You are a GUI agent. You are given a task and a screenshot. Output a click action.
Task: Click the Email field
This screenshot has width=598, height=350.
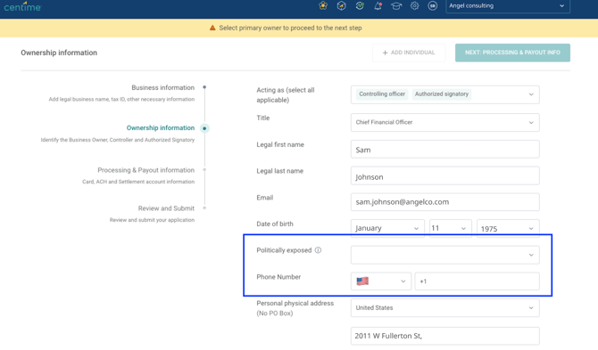[x=444, y=202]
